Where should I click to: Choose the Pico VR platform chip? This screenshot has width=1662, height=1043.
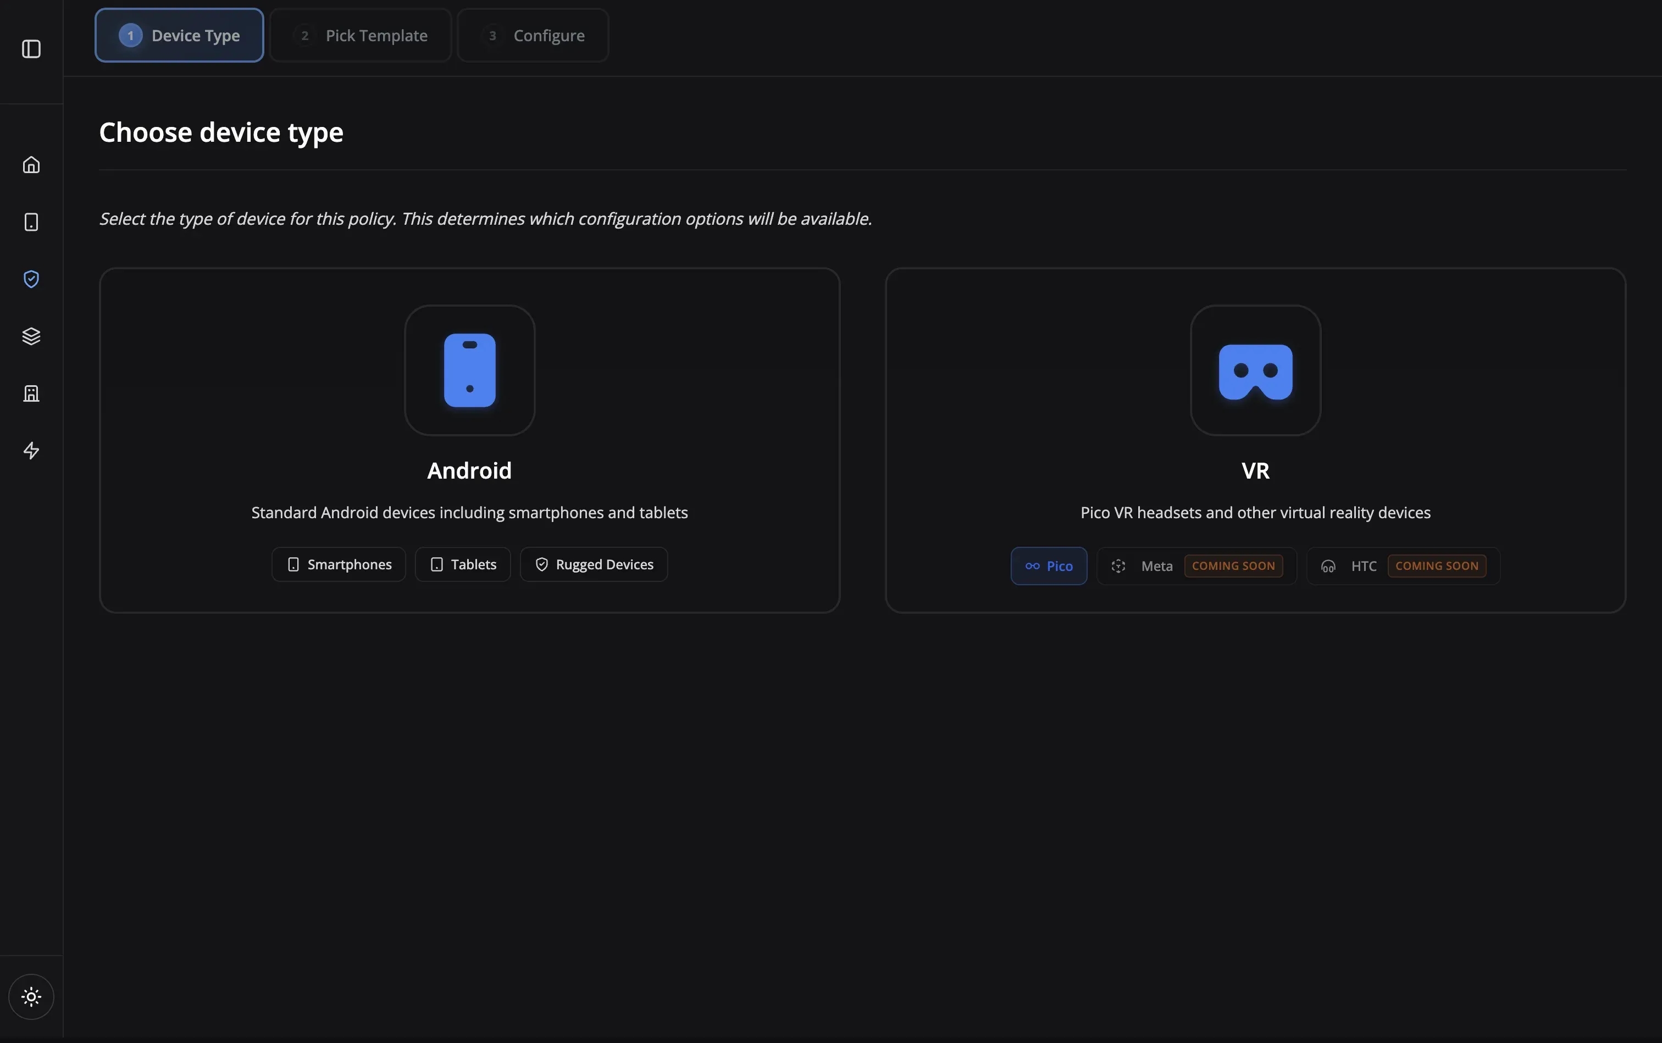pos(1049,567)
